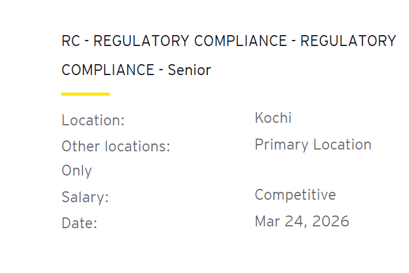The image size is (409, 273).
Task: Click the word 'Senior' in the title
Action: [189, 70]
